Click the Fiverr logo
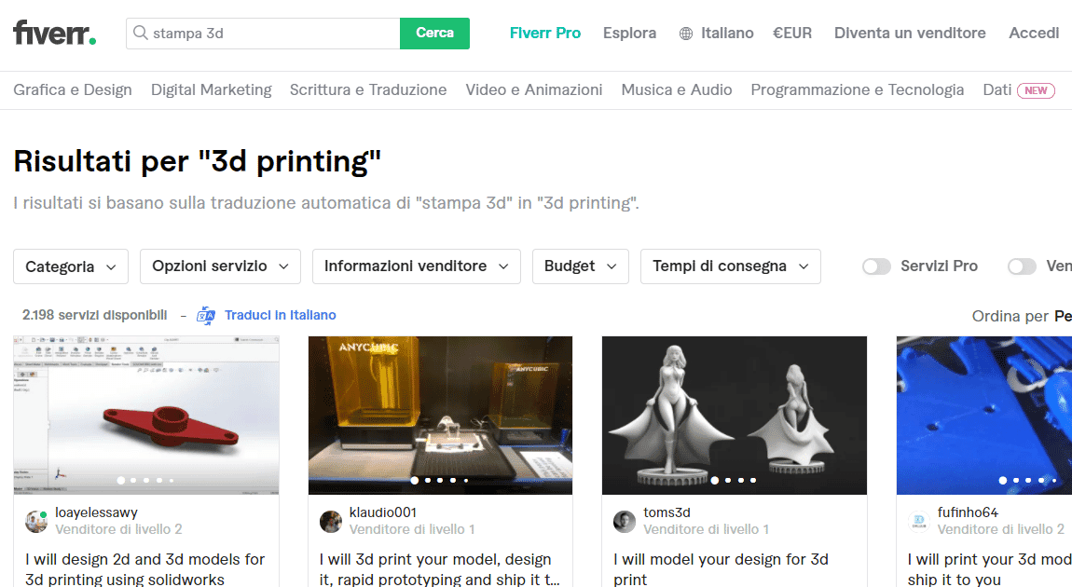Image resolution: width=1072 pixels, height=587 pixels. pyautogui.click(x=55, y=33)
